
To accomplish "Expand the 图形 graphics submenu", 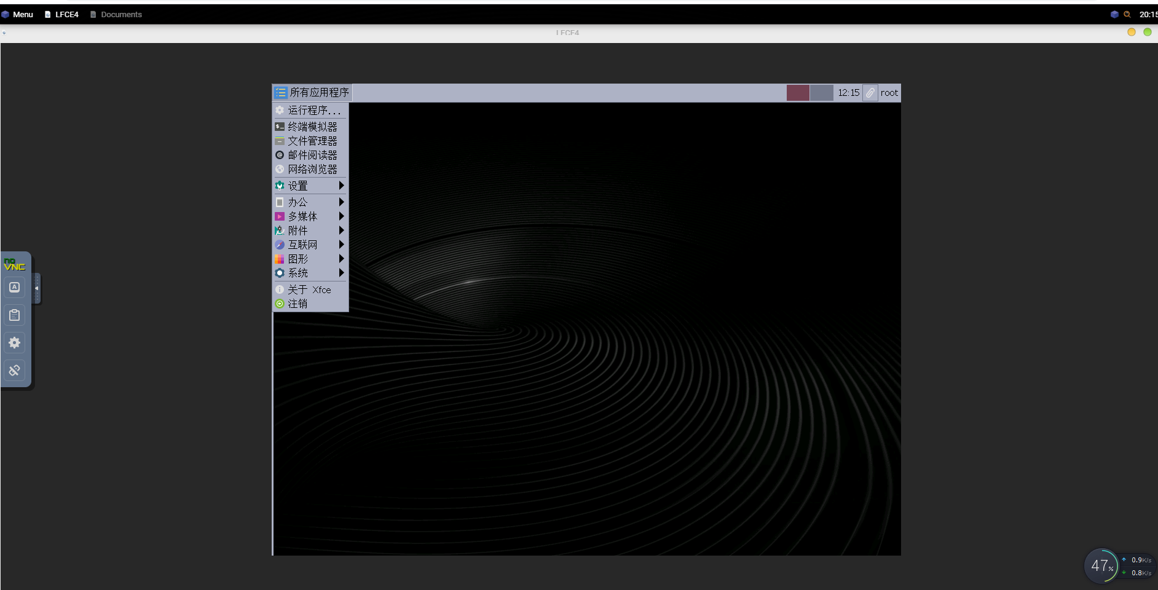I will click(310, 259).
